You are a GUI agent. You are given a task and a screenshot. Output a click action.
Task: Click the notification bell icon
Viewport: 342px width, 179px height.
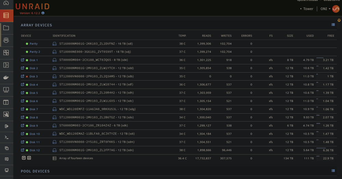pyautogui.click(x=339, y=20)
